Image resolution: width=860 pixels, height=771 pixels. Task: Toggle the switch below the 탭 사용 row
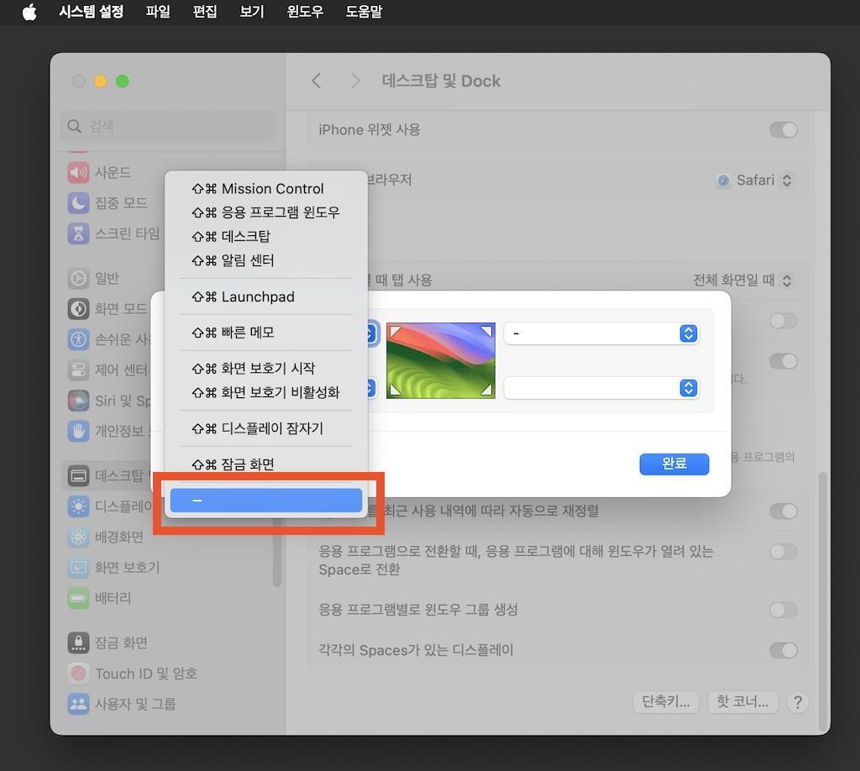[784, 321]
